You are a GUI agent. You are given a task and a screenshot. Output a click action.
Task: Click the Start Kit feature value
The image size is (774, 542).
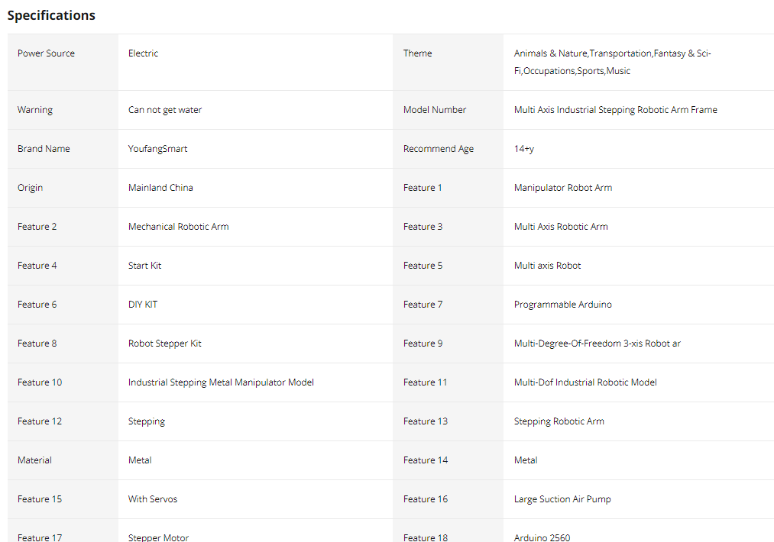coord(144,266)
